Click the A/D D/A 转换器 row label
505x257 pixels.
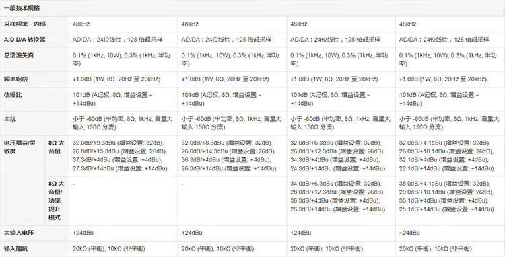point(25,40)
